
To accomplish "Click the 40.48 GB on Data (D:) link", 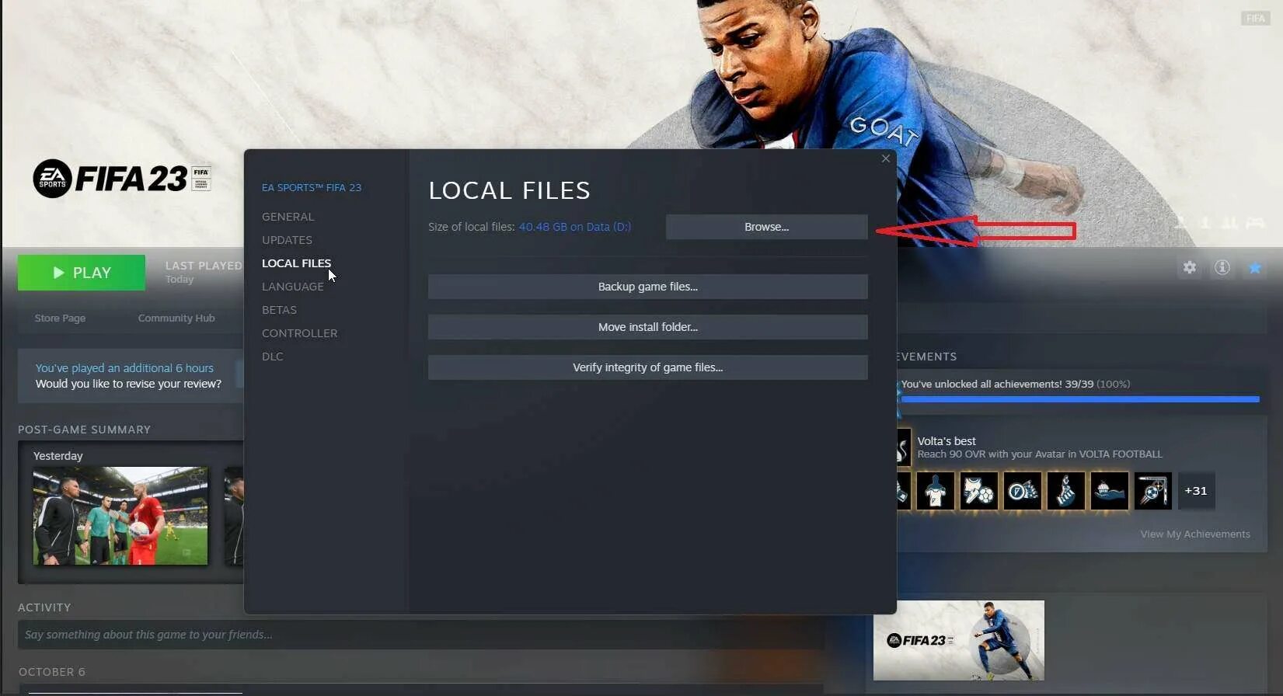I will [574, 227].
